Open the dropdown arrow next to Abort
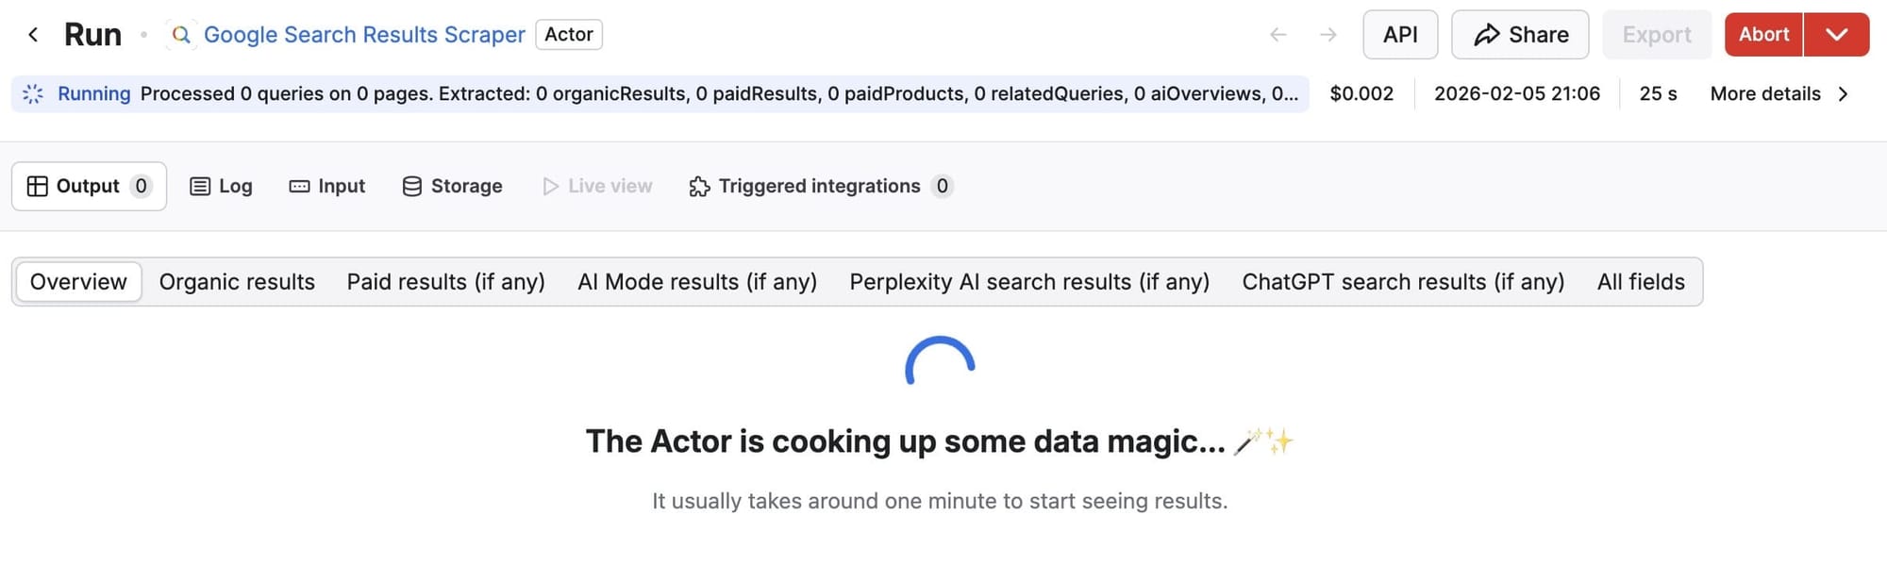 pyautogui.click(x=1836, y=34)
